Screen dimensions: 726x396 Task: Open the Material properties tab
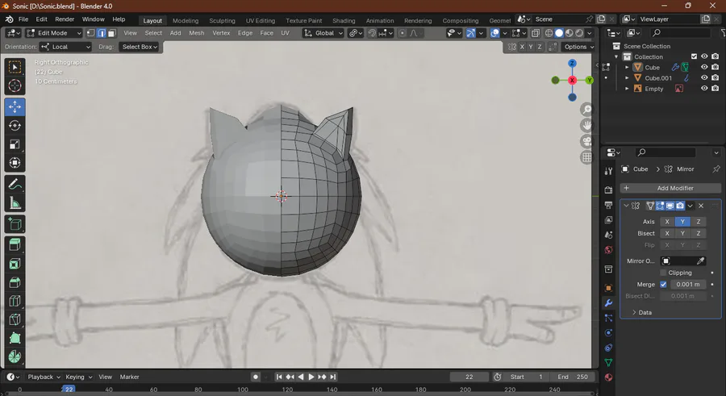608,377
